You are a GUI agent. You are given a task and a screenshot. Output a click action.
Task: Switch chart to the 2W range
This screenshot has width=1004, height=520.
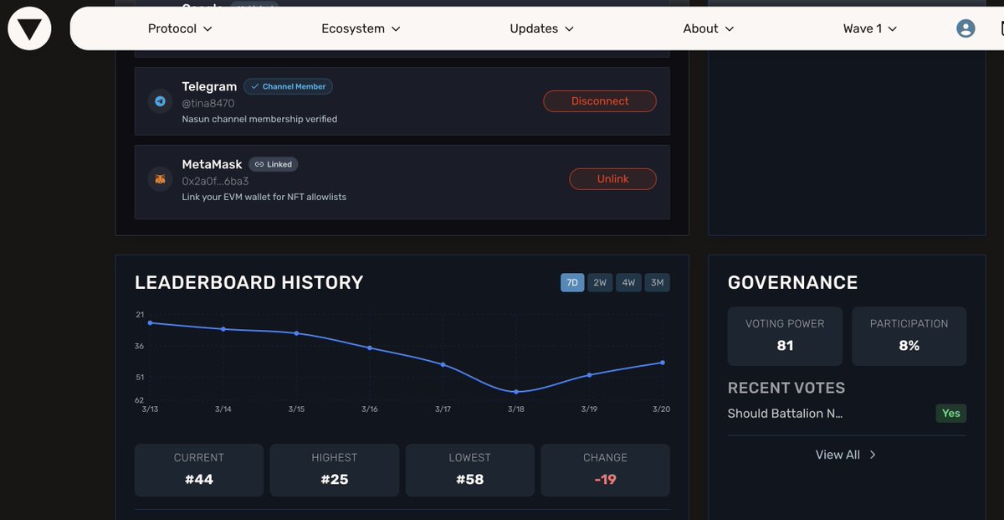[600, 283]
